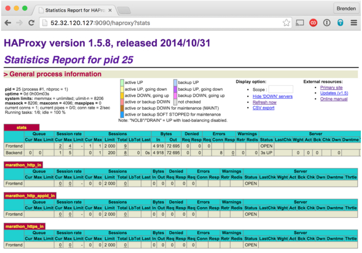Screen dimensions: 362x253
Task: Click HAProxy version 1.5.8 heading
Action: point(107,43)
